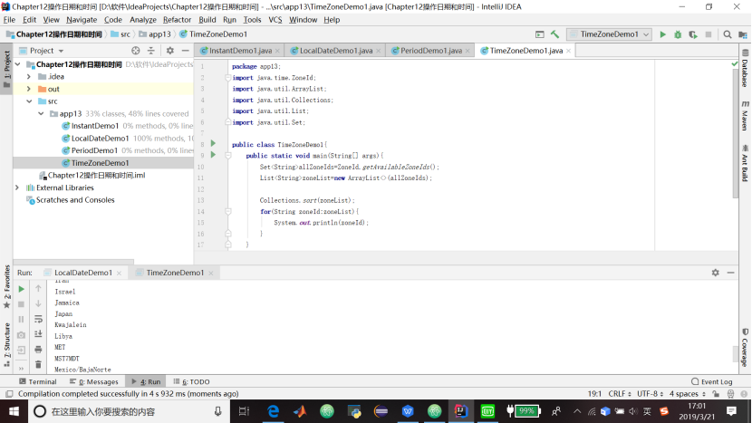The image size is (752, 423).
Task: Toggle soft-wrap in Run console
Action: click(38, 319)
